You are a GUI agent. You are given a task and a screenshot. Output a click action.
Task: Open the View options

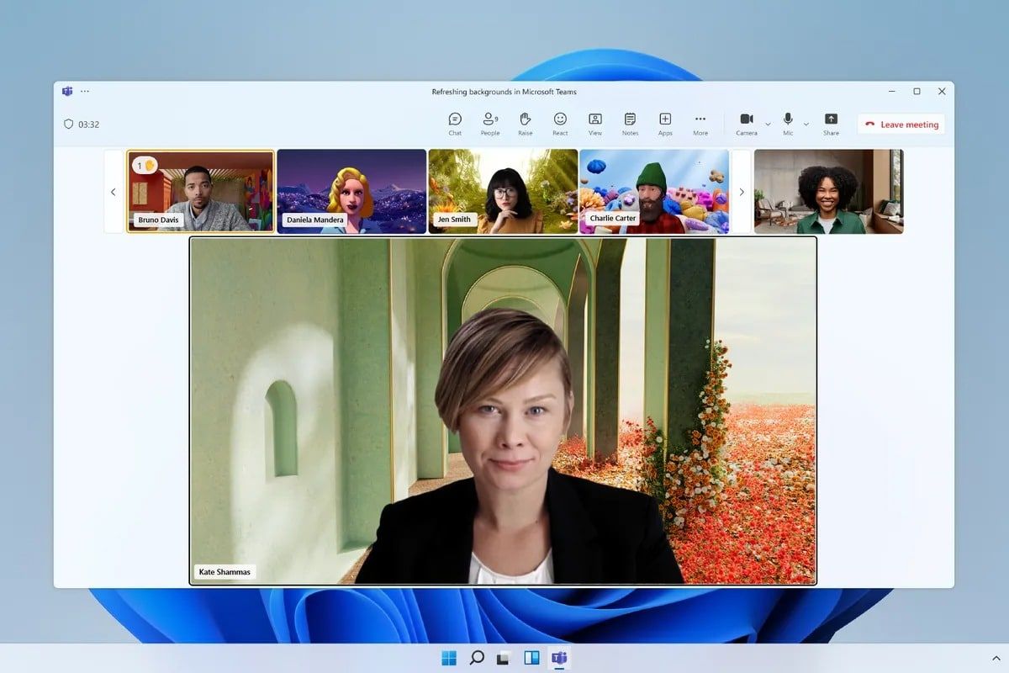(594, 124)
